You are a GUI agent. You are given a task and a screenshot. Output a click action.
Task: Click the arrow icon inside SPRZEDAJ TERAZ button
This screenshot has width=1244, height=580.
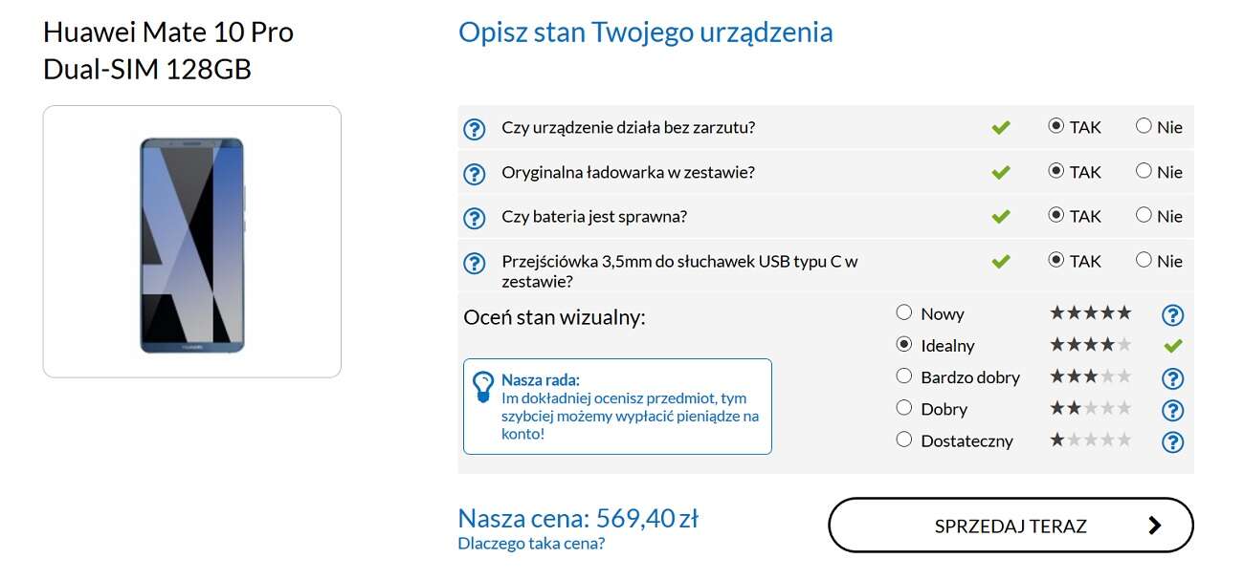(x=1155, y=525)
